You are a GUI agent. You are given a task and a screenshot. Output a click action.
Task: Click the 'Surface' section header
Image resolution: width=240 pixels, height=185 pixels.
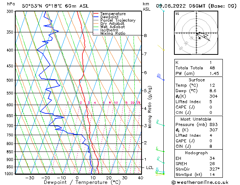197,80
